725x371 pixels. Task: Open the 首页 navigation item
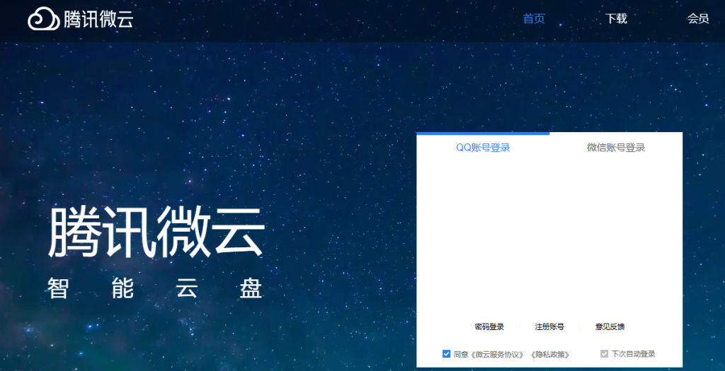(x=534, y=18)
